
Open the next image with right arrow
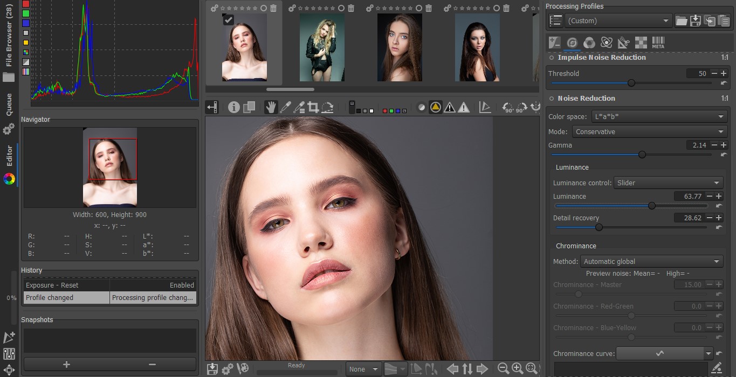point(482,369)
